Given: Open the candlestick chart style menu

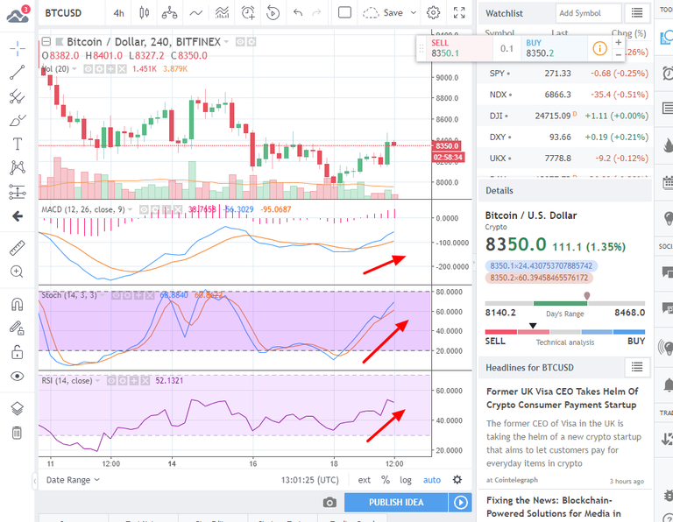Looking at the screenshot, I should click(145, 13).
